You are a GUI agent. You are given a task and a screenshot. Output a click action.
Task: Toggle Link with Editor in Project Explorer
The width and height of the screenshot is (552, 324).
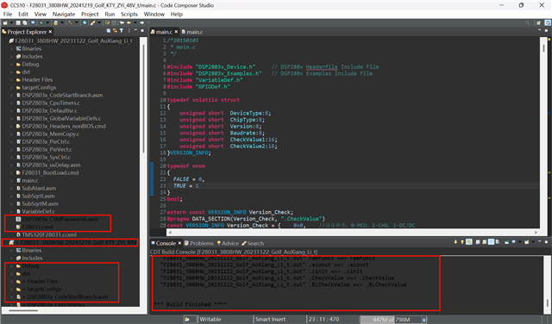click(x=115, y=31)
